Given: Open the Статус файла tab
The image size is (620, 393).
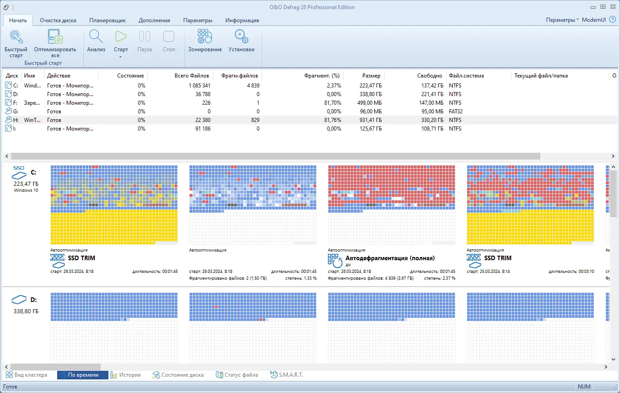Looking at the screenshot, I should (237, 375).
